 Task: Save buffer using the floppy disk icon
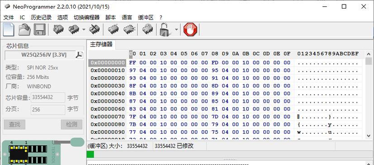pyautogui.click(x=40, y=29)
